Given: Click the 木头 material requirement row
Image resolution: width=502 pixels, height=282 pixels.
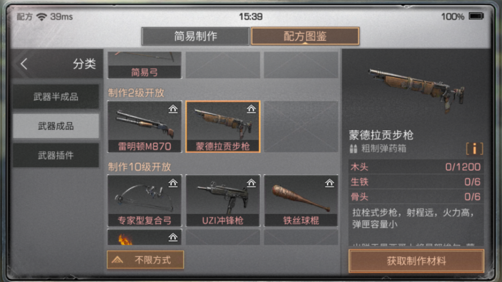Looking at the screenshot, I should (416, 167).
